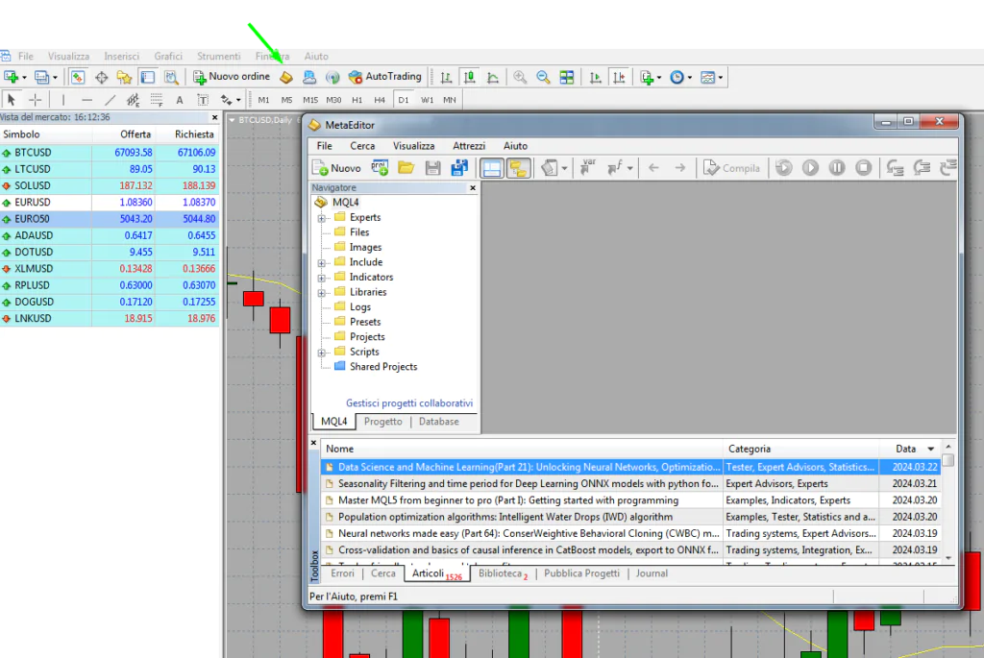Image resolution: width=984 pixels, height=658 pixels.
Task: Open the Journal toolbox tab
Action: click(652, 573)
